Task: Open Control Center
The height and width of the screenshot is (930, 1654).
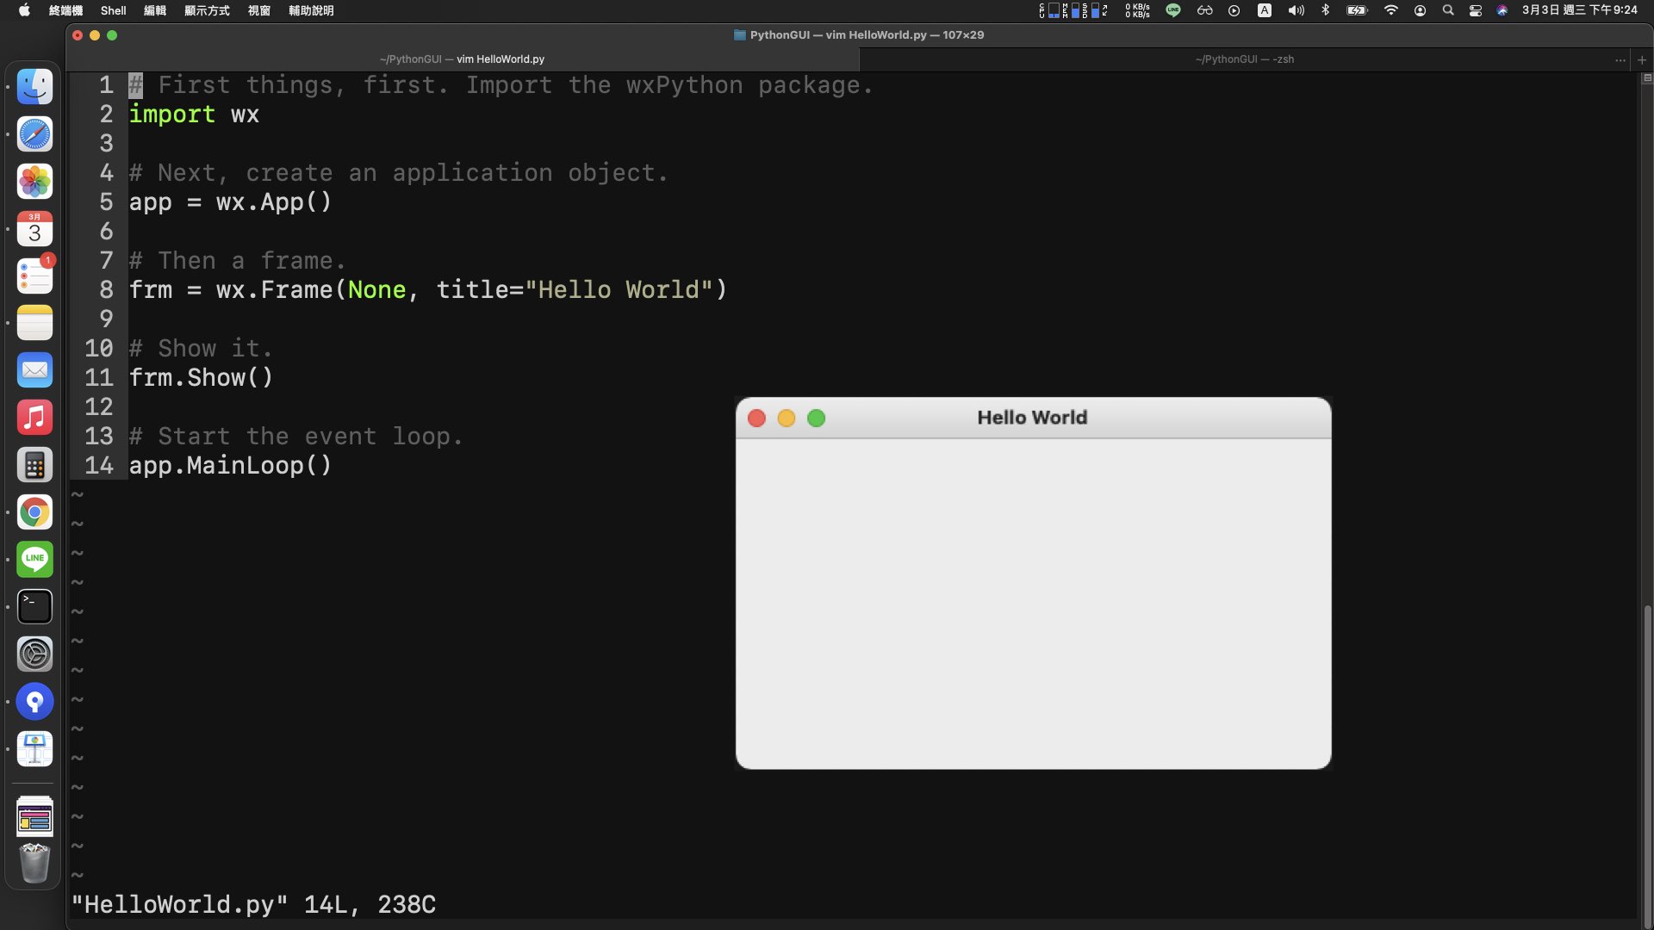Action: pyautogui.click(x=1476, y=10)
